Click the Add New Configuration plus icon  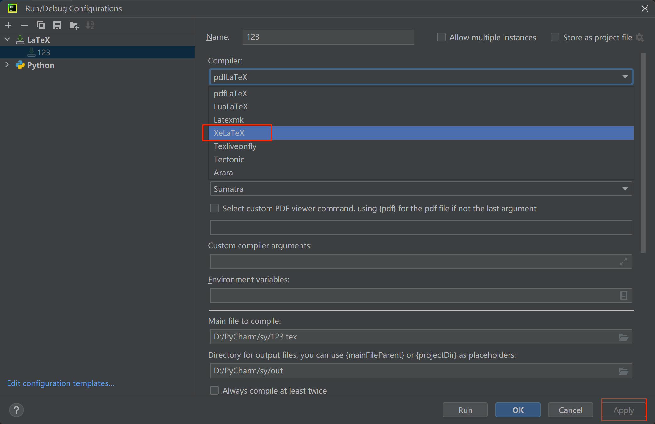8,25
